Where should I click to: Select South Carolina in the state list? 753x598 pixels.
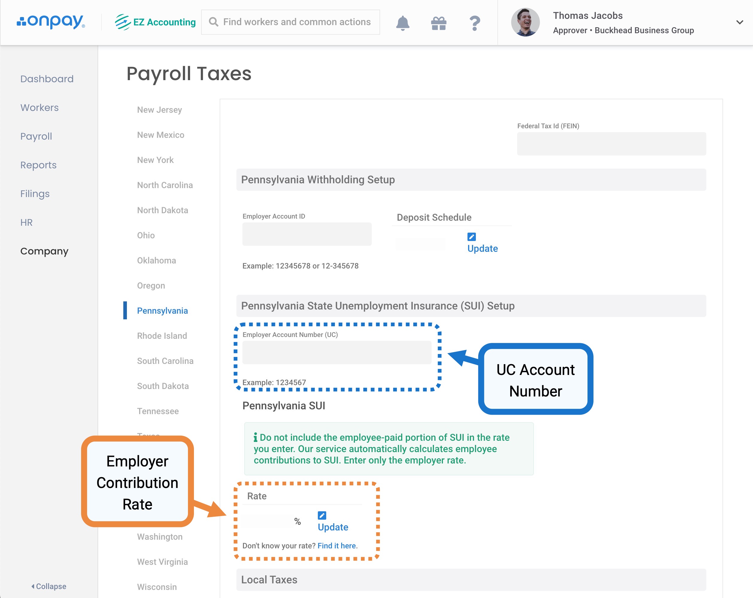point(165,361)
